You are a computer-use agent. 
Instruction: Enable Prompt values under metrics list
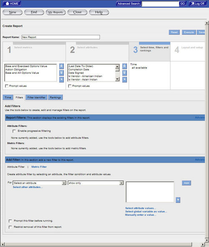click(7, 86)
